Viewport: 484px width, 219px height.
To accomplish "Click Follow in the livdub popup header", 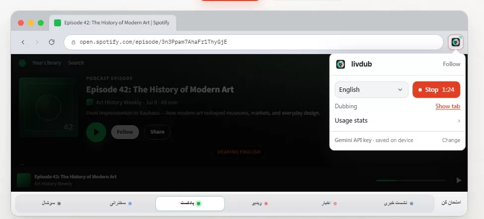I will 452,64.
